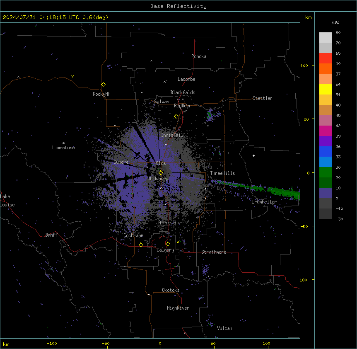The height and width of the screenshot is (349, 357).
Task: Click the Calgary city label
Action: [165, 250]
